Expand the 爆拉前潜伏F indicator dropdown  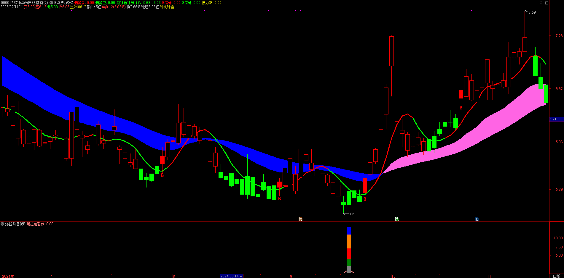pyautogui.click(x=3, y=224)
